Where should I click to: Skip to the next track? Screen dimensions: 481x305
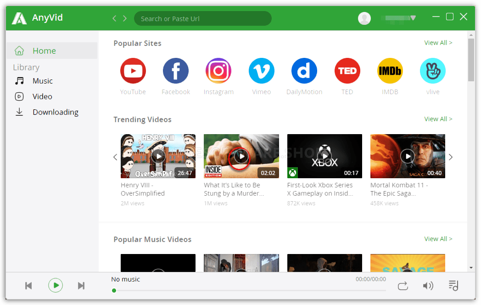pos(81,286)
